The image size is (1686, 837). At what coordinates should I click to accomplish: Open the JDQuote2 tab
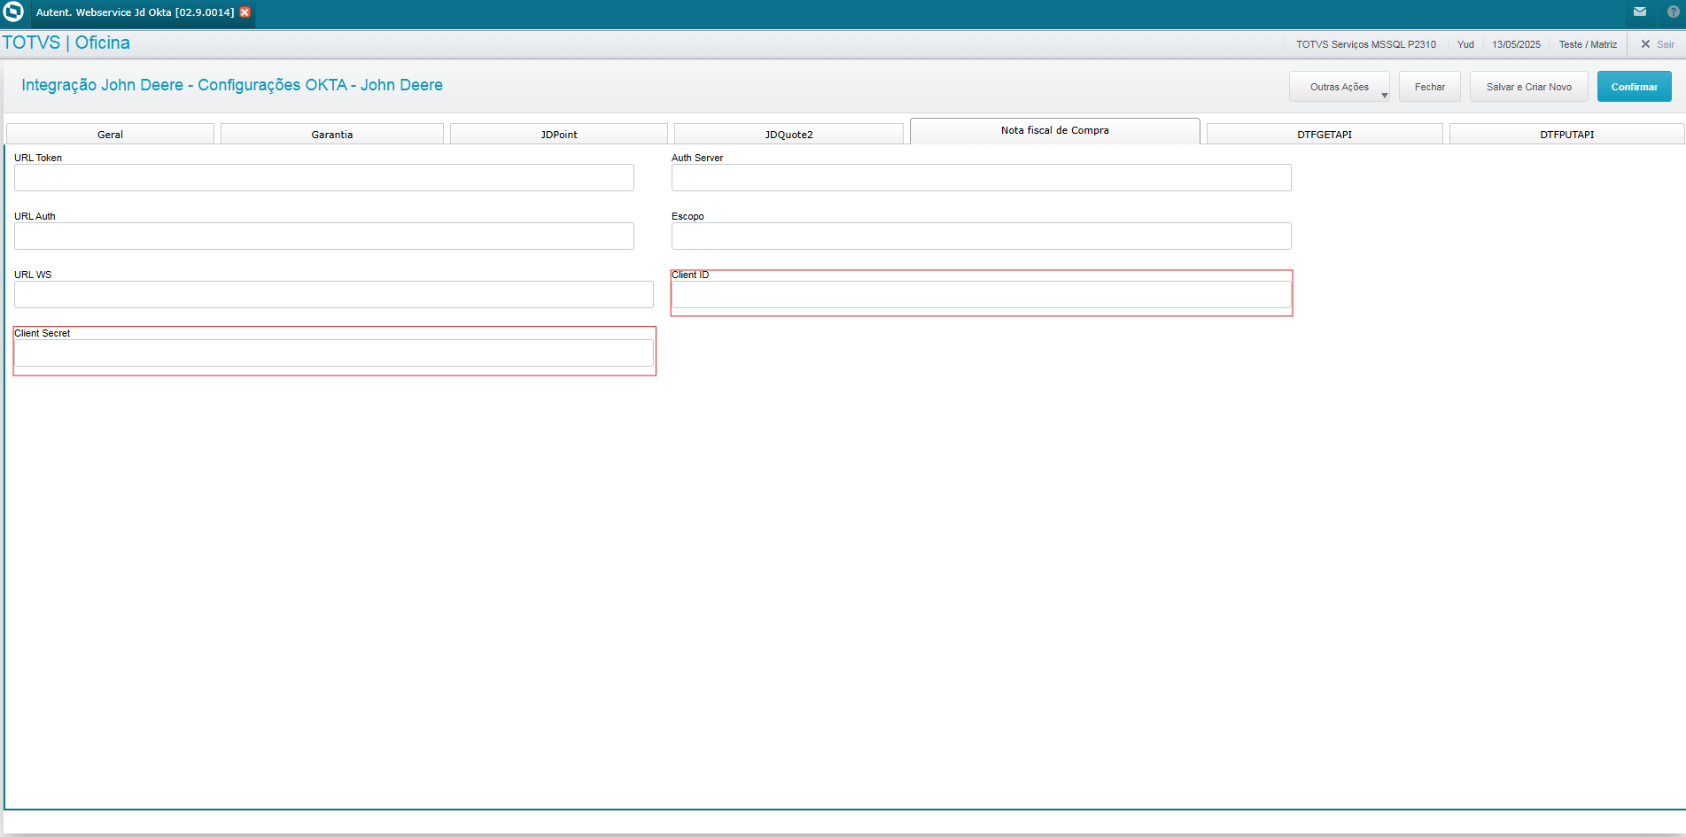[789, 135]
